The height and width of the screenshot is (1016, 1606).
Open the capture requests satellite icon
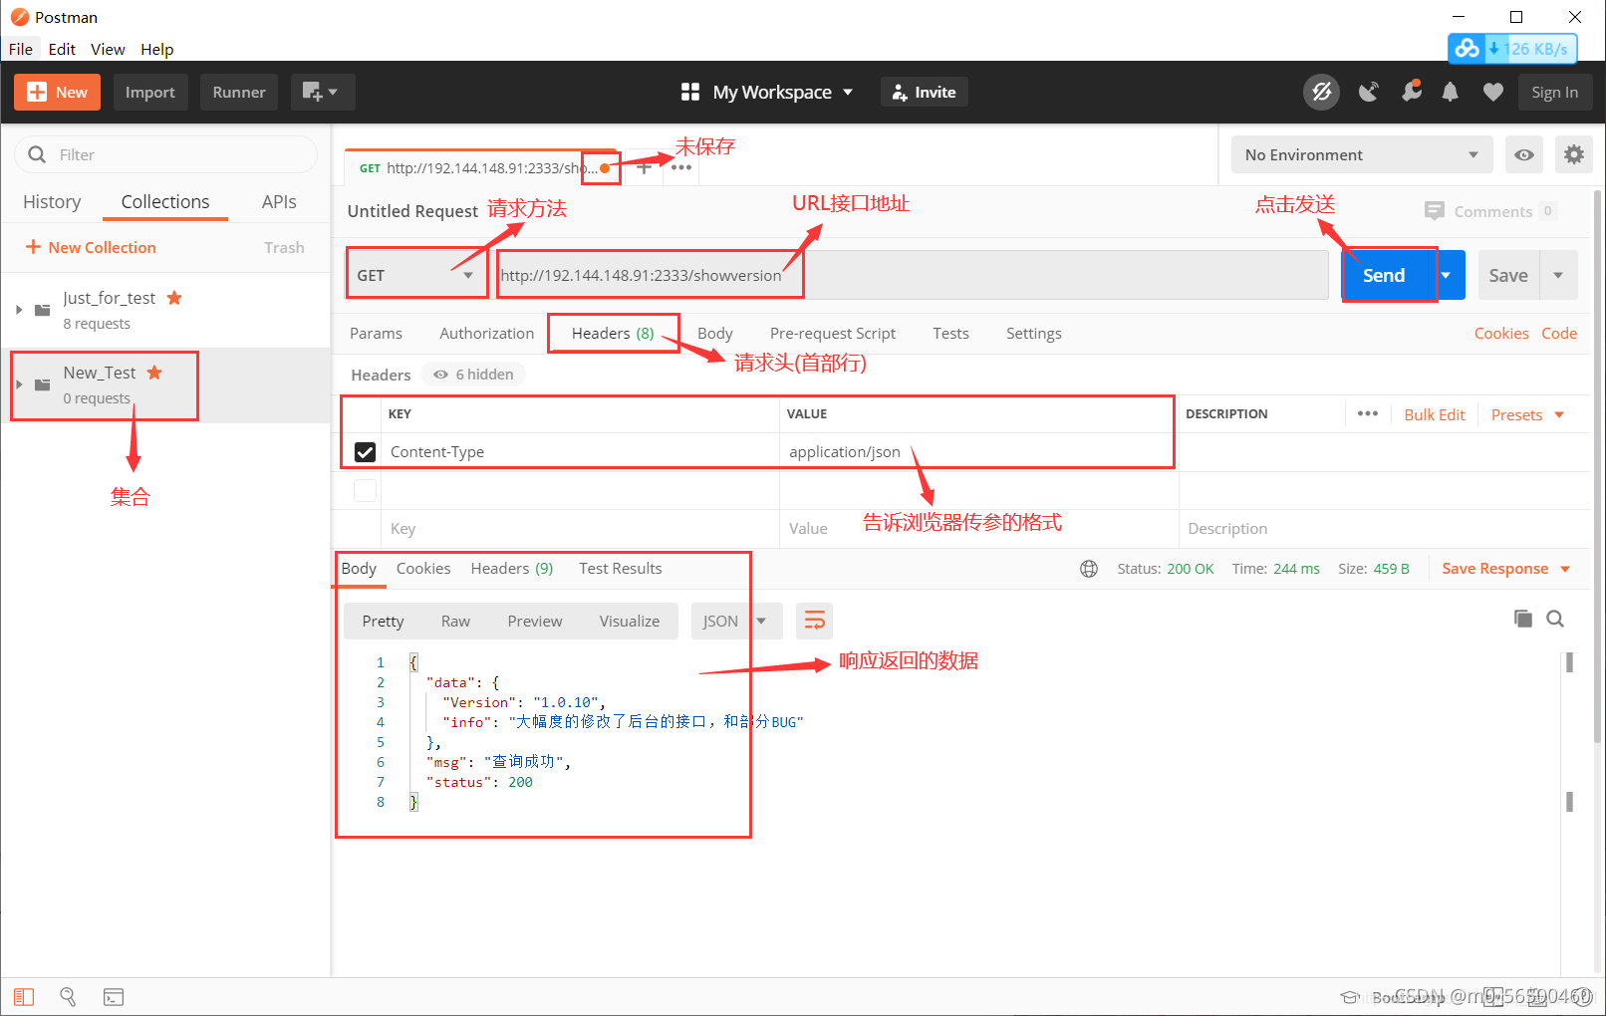tap(1369, 92)
